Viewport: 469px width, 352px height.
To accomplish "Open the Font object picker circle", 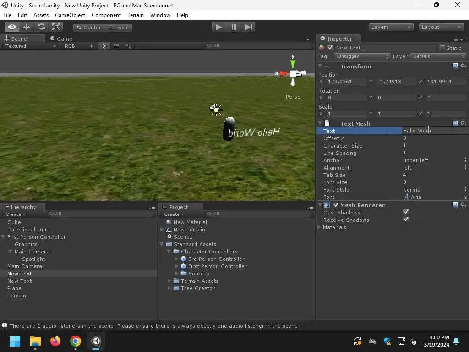I will [465, 197].
